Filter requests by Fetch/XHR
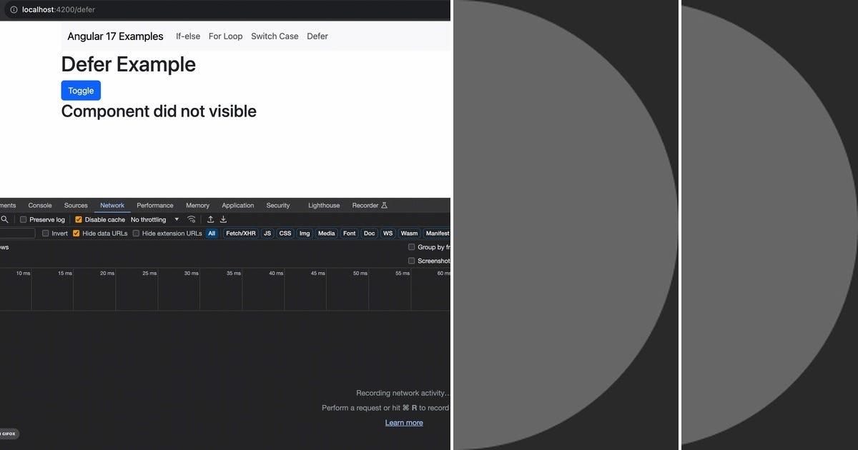This screenshot has height=450, width=858. (x=241, y=234)
